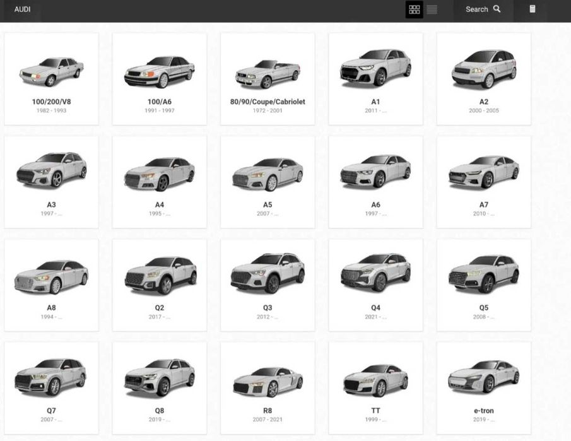
Task: Choose the TT car image
Action: click(x=375, y=380)
